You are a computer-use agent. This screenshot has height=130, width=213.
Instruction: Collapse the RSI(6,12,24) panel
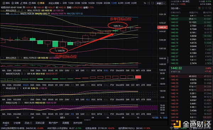coord(4,103)
